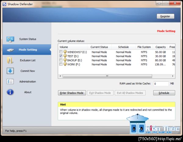Select the BACKUP (E:) volume name

(x=75, y=60)
